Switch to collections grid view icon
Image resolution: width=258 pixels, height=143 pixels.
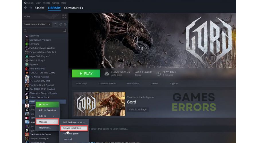pos(64,16)
